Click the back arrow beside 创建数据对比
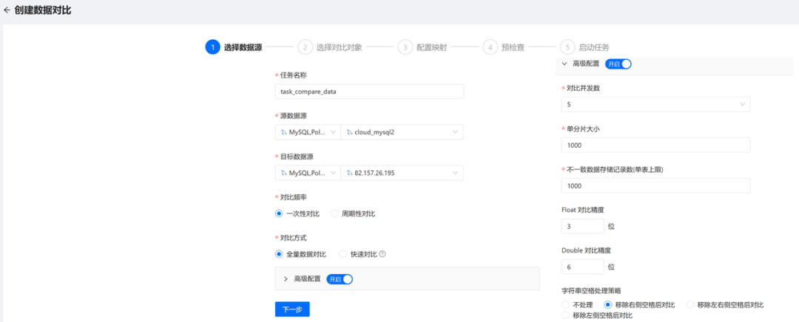This screenshot has height=322, width=799. pyautogui.click(x=7, y=11)
